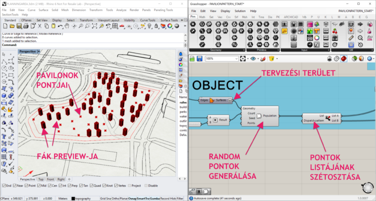376x201 pixels.
Task: Save the Grasshopper document with floppy icon
Action: pyautogui.click(x=200, y=58)
